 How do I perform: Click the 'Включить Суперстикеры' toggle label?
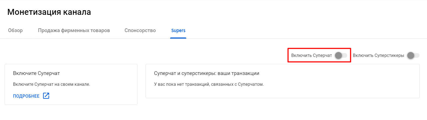point(378,55)
